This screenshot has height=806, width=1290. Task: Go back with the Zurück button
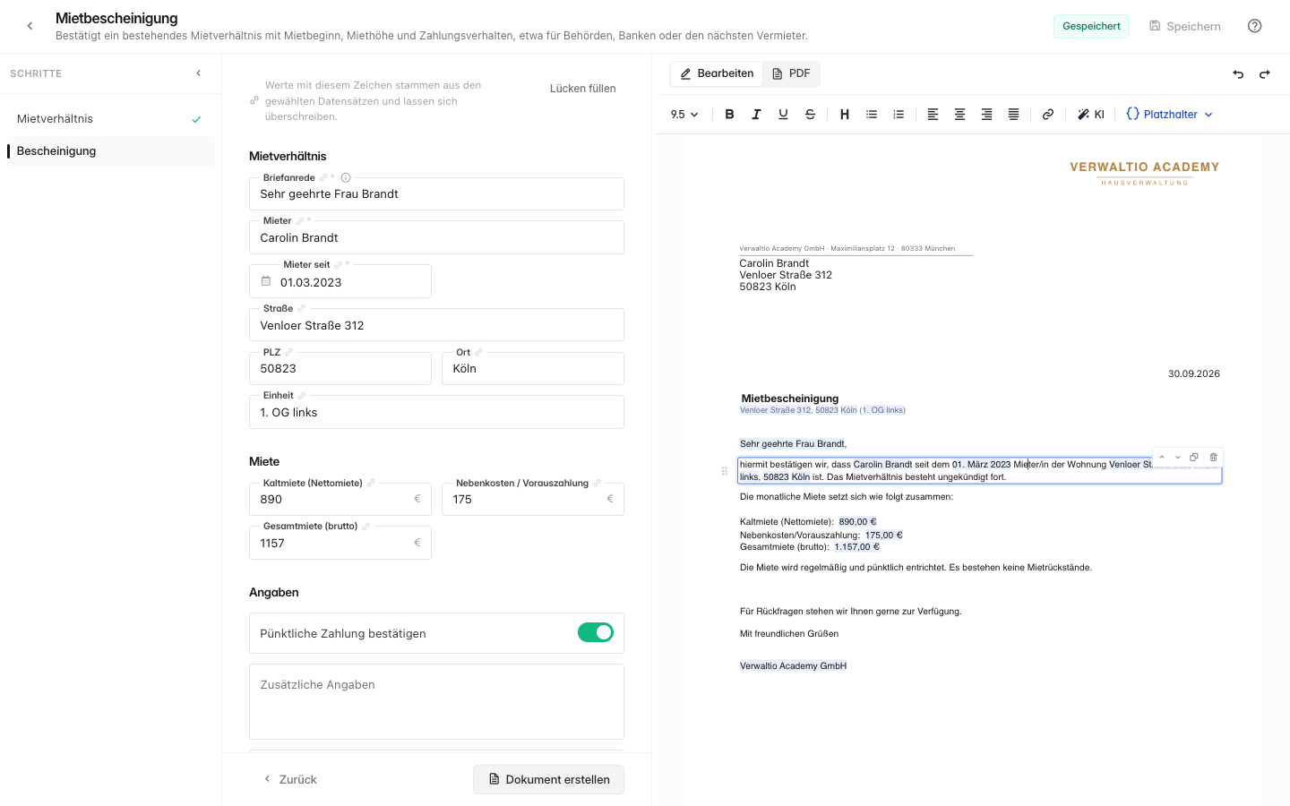pyautogui.click(x=290, y=779)
